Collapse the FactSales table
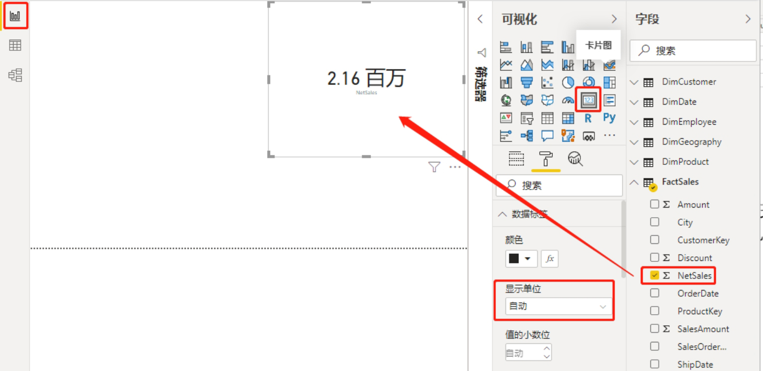The height and width of the screenshot is (371, 763). click(x=634, y=182)
